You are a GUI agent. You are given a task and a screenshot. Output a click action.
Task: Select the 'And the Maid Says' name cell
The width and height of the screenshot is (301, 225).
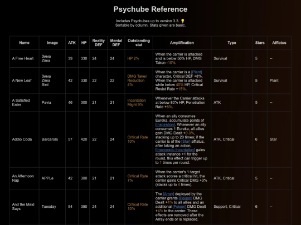pos(25,207)
